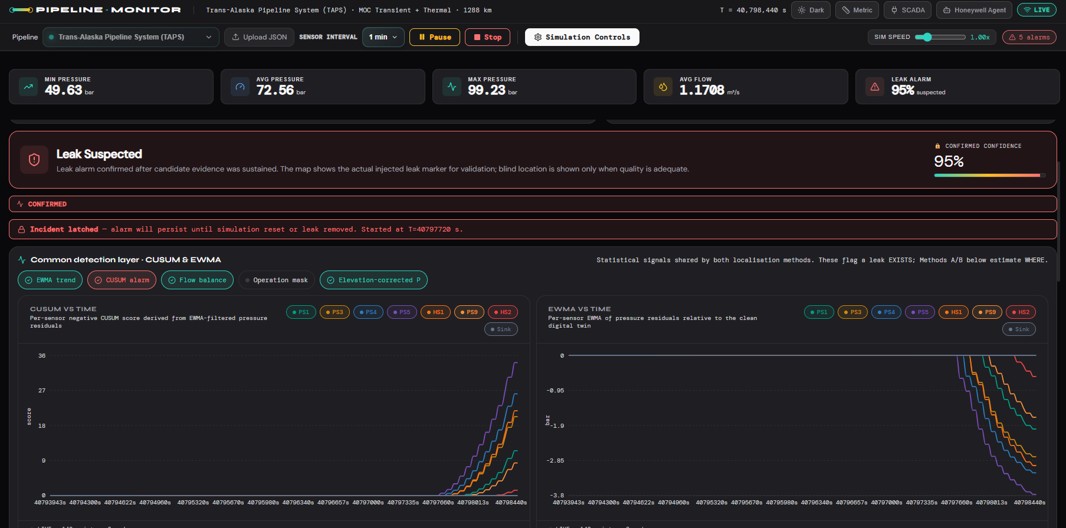The width and height of the screenshot is (1066, 528).
Task: Toggle PS3 series in CUSUM chart
Action: pyautogui.click(x=334, y=312)
